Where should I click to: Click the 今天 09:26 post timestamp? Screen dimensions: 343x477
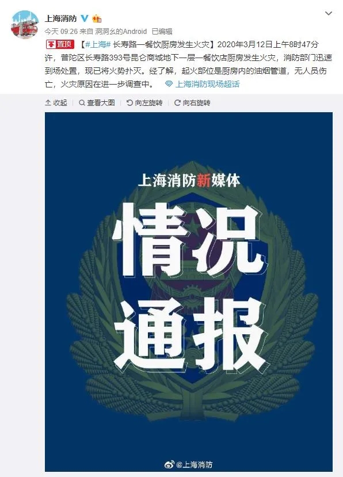pos(61,31)
